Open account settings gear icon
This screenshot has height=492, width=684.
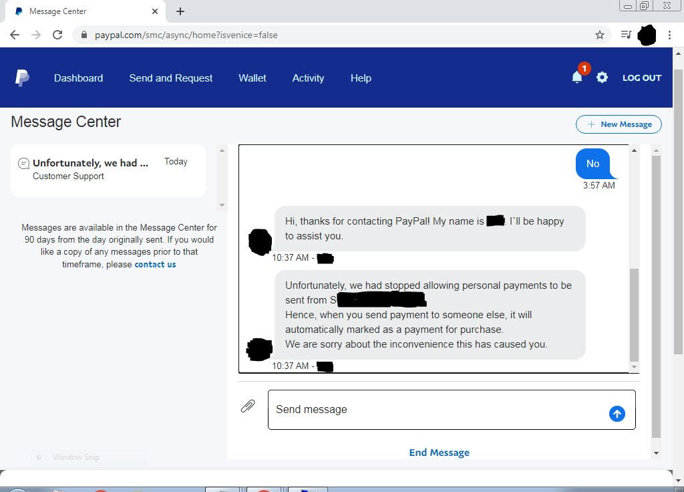coord(602,78)
